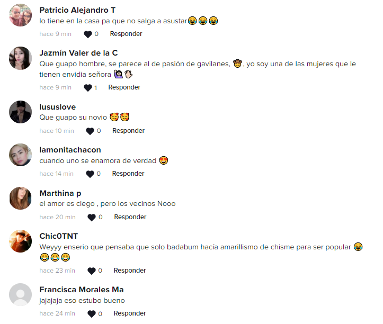Viewport: 383px width, 324px height.
Task: Like Patricio Alejandro T's comment heart
Action: coord(88,34)
